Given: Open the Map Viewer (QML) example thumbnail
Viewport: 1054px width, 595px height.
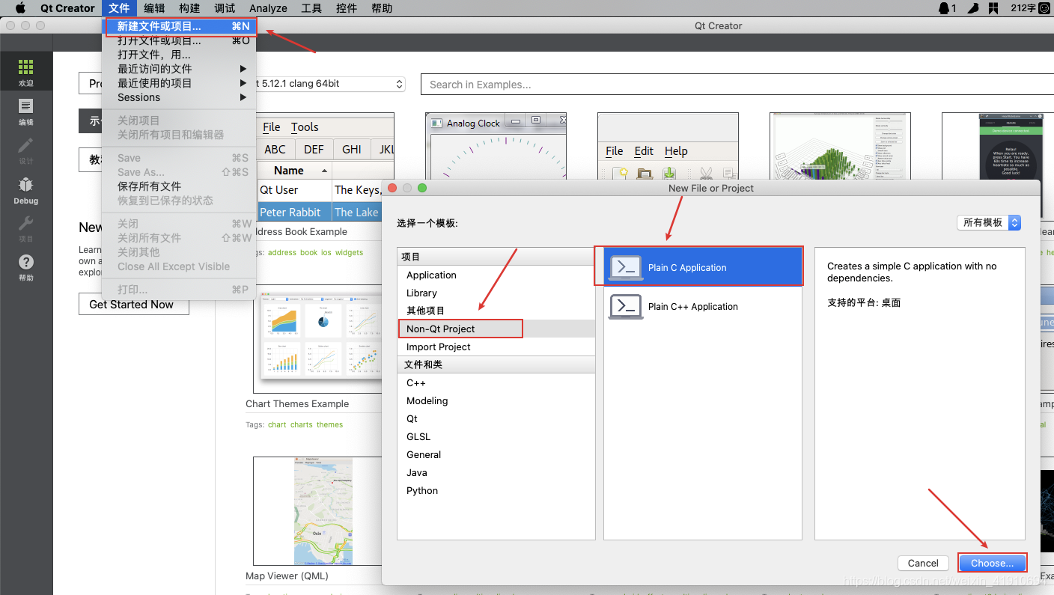Looking at the screenshot, I should pos(318,510).
